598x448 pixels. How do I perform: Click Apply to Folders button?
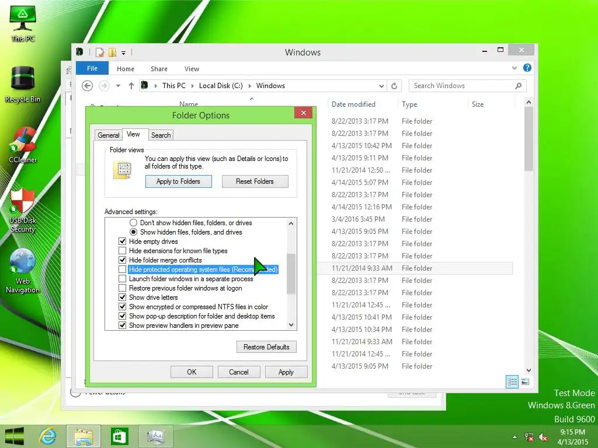[x=179, y=181]
